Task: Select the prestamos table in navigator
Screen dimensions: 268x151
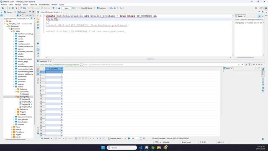Action: (21, 79)
